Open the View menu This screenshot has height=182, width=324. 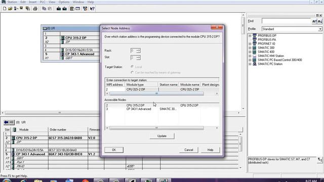click(x=52, y=2)
